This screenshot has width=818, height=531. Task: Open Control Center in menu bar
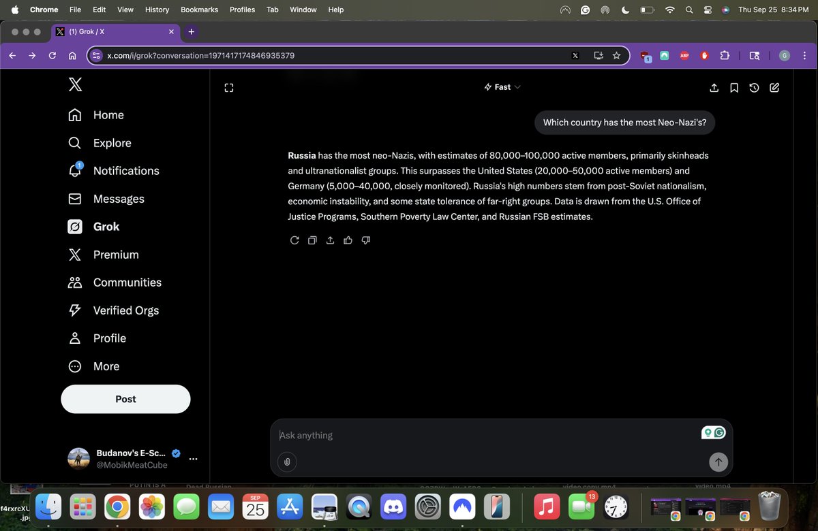pos(708,10)
